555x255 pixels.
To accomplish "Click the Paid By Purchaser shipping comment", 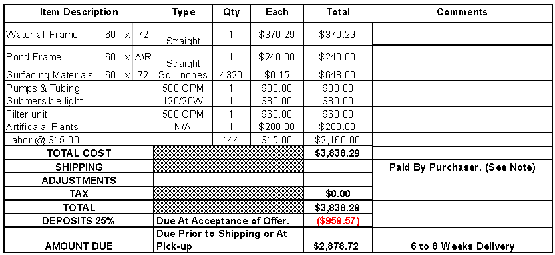I will pos(462,167).
